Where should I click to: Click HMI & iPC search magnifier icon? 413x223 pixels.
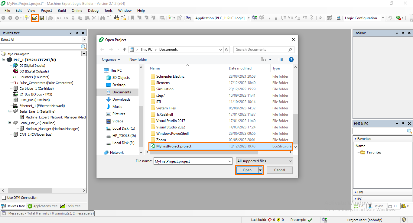409,131
